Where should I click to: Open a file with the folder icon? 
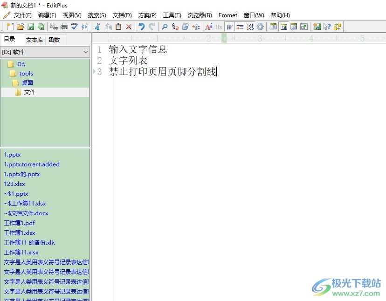point(21,27)
